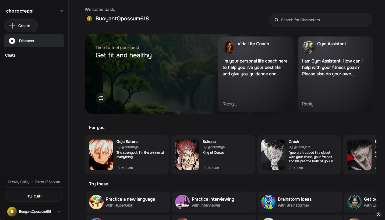Click the shuffle icon on the fitness banner

point(101,98)
